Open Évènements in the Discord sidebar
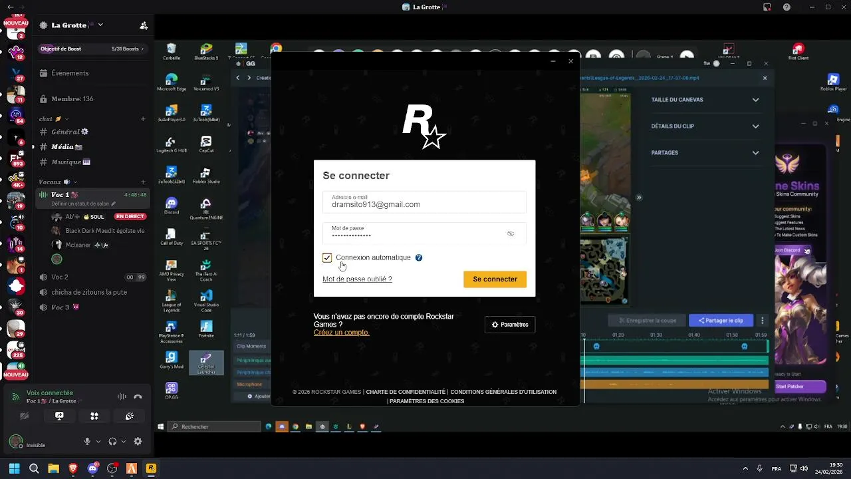Viewport: 851px width, 479px height. pos(93,73)
